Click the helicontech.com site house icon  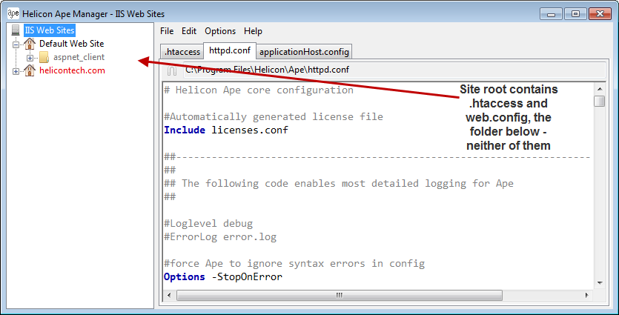(x=30, y=70)
